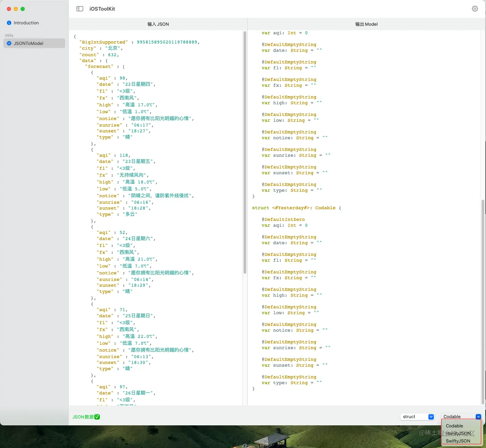This screenshot has height=448, width=486.
Task: Click the blue info icon beside Introduction
Action: click(9, 23)
